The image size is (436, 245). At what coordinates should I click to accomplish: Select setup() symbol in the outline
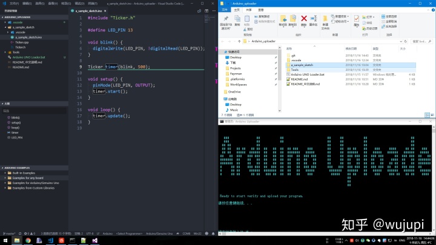pos(16,123)
